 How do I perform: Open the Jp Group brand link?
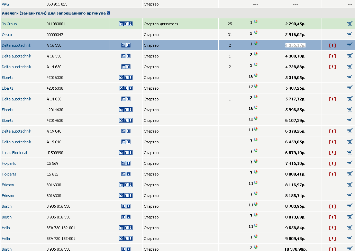9,24
